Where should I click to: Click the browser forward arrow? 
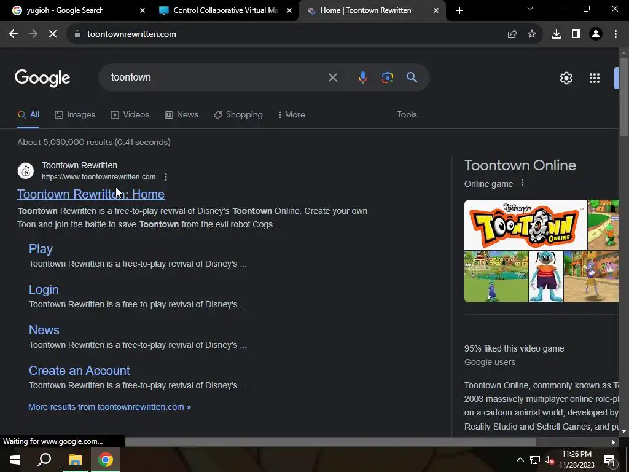[x=33, y=34]
